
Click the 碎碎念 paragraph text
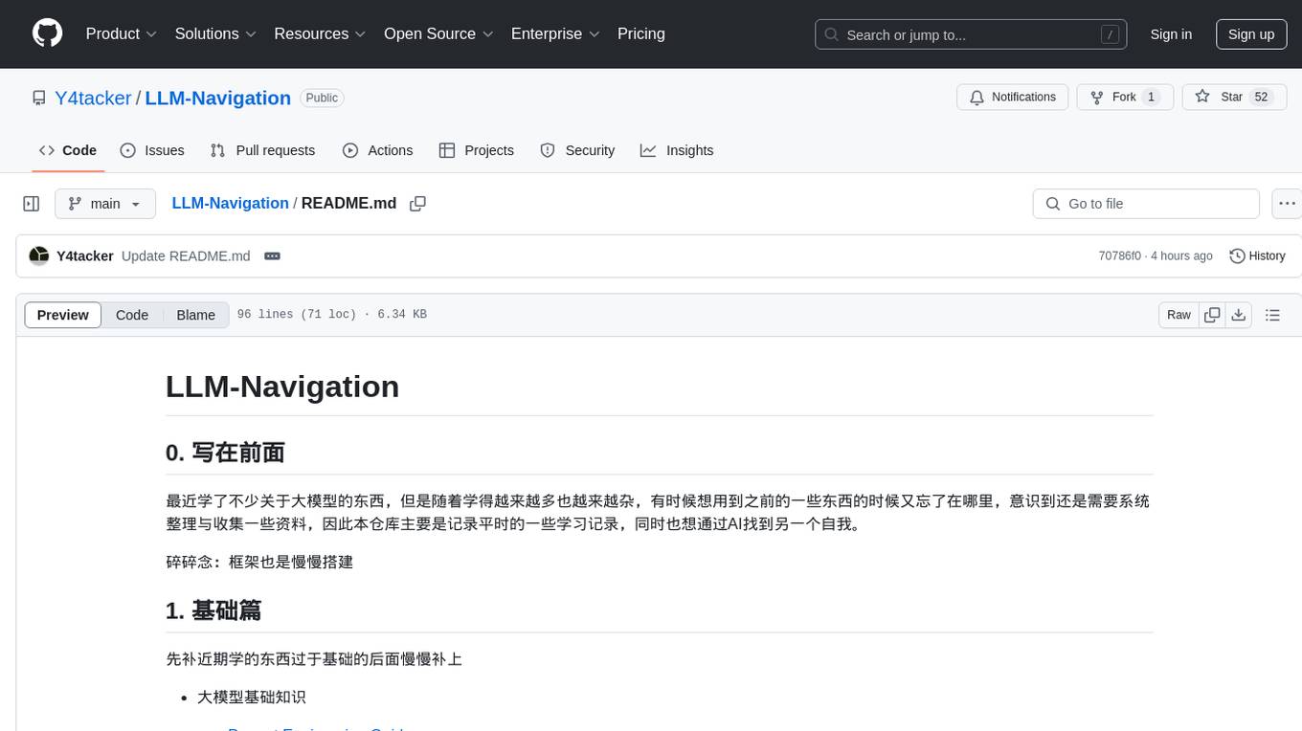(259, 562)
